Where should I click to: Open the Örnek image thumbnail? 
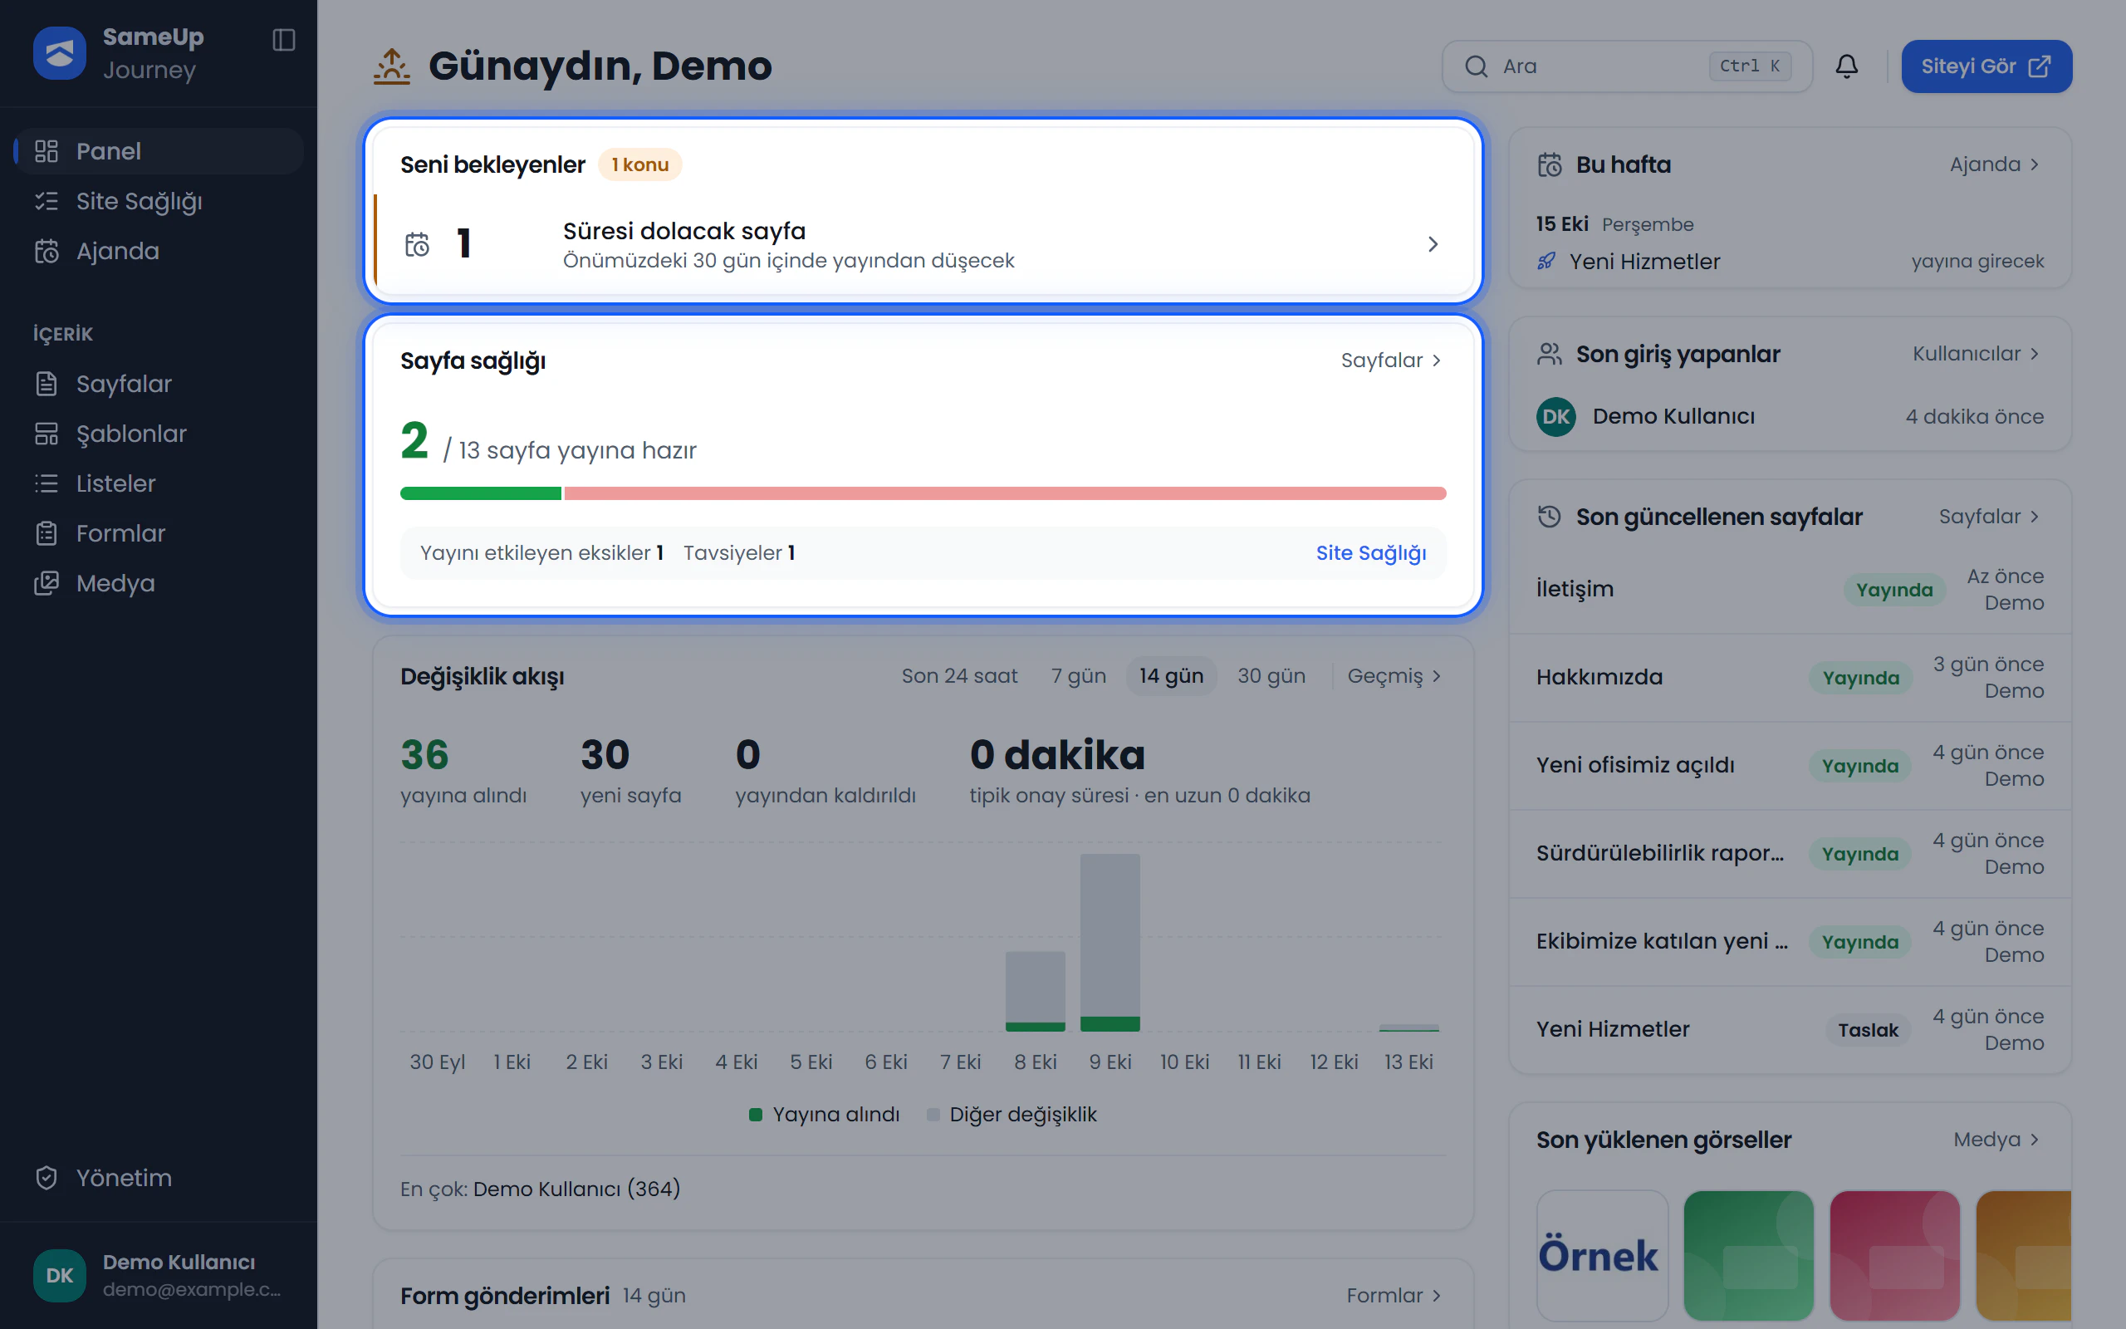(1601, 1255)
